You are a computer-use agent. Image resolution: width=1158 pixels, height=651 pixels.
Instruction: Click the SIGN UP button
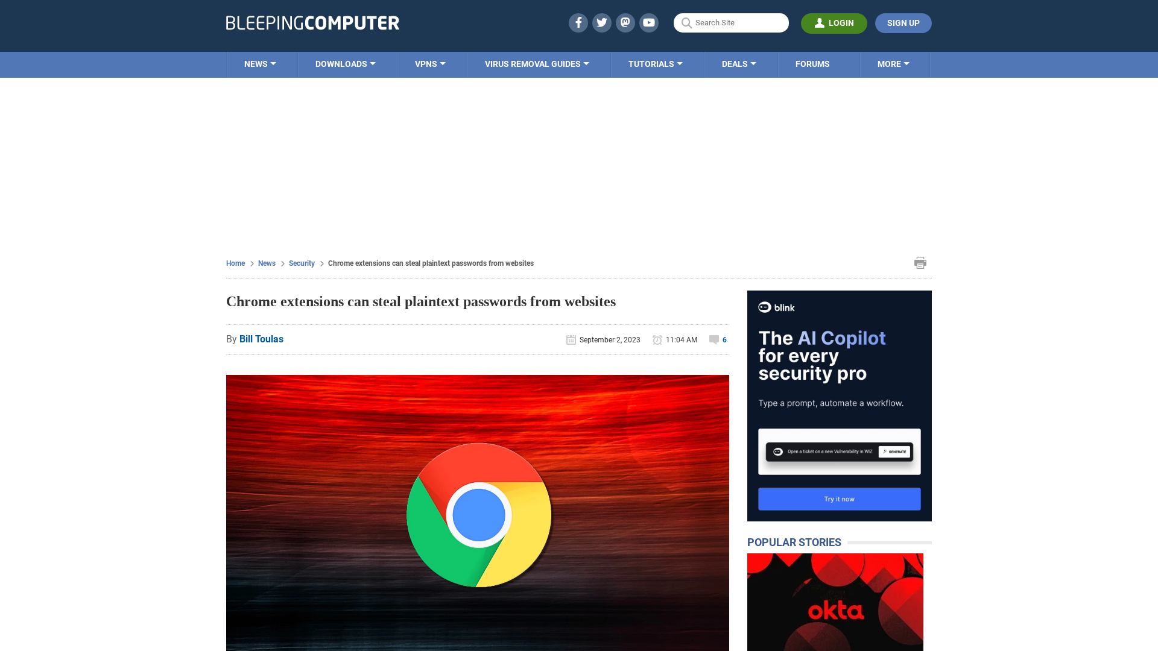point(903,23)
